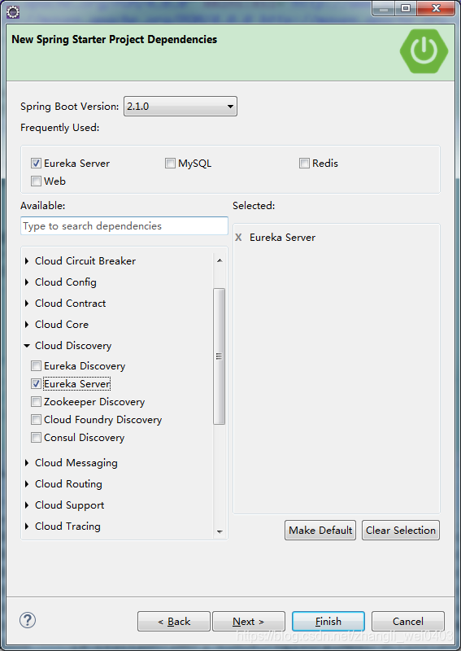The width and height of the screenshot is (461, 651).
Task: Expand the Cloud Messaging category
Action: pos(27,462)
